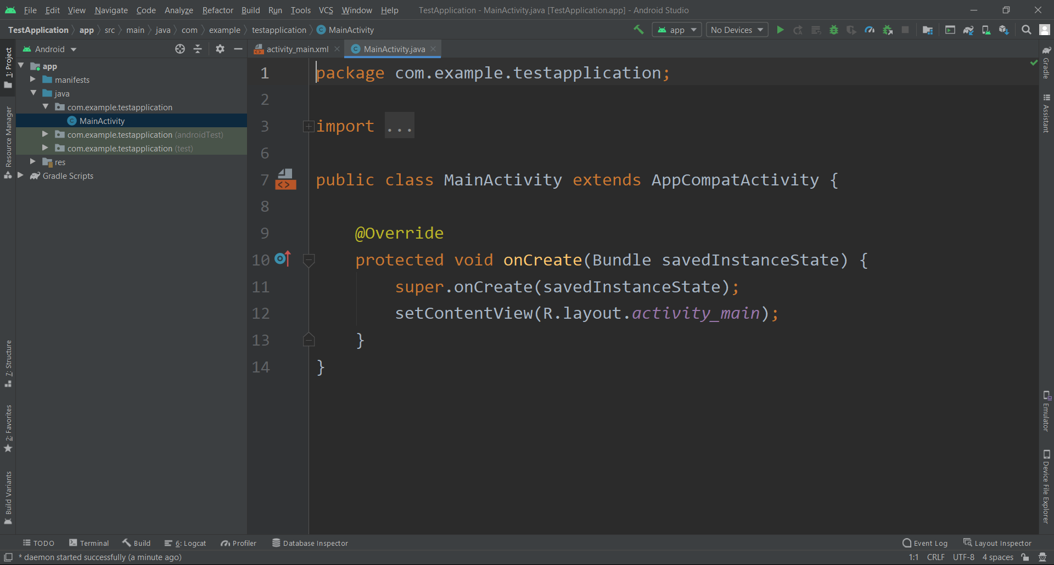
Task: Open the Android project view dropdown
Action: pyautogui.click(x=49, y=49)
